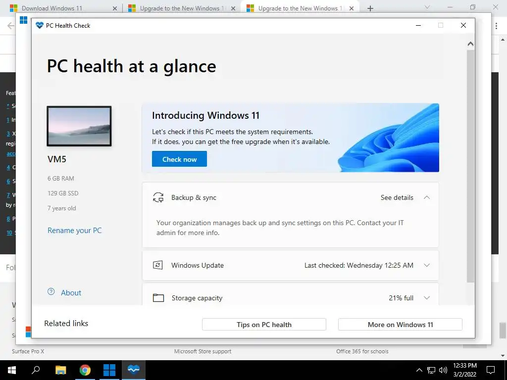Click See details in Backup & sync
This screenshot has width=507, height=380.
tap(397, 197)
